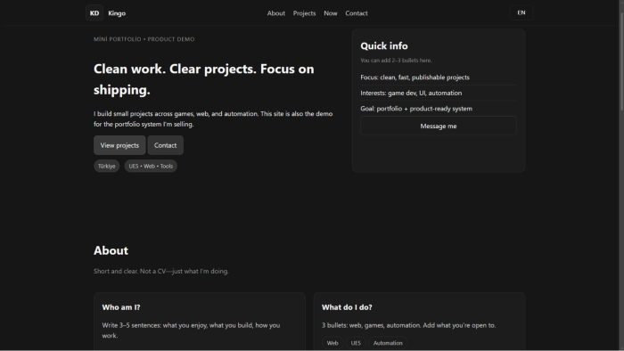Click 'Interests: game dev, UI, automation' line
This screenshot has width=624, height=351.
coord(411,93)
